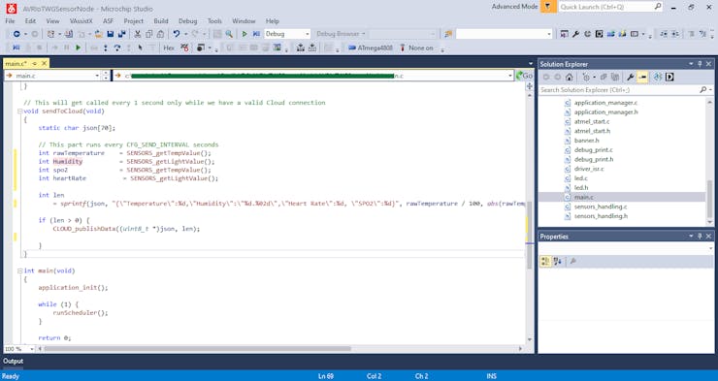Open the Debug menu

pos(187,21)
